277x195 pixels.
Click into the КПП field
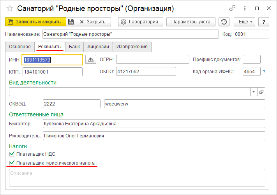click(x=53, y=72)
